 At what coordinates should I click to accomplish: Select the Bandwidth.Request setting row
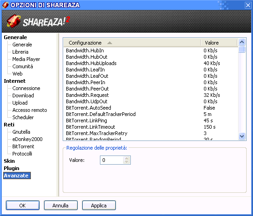point(151,95)
